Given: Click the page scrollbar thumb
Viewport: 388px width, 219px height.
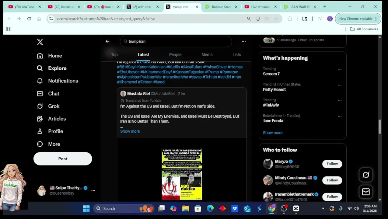Looking at the screenshot, I should [380, 127].
